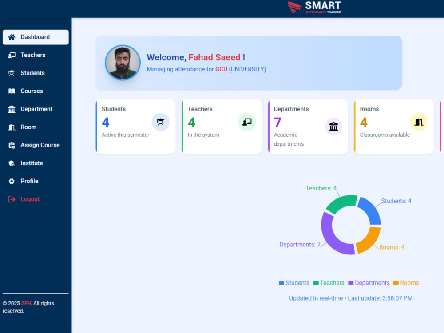This screenshot has width=444, height=333.
Task: Click the purple Departments legend swatch
Action: coord(351,283)
